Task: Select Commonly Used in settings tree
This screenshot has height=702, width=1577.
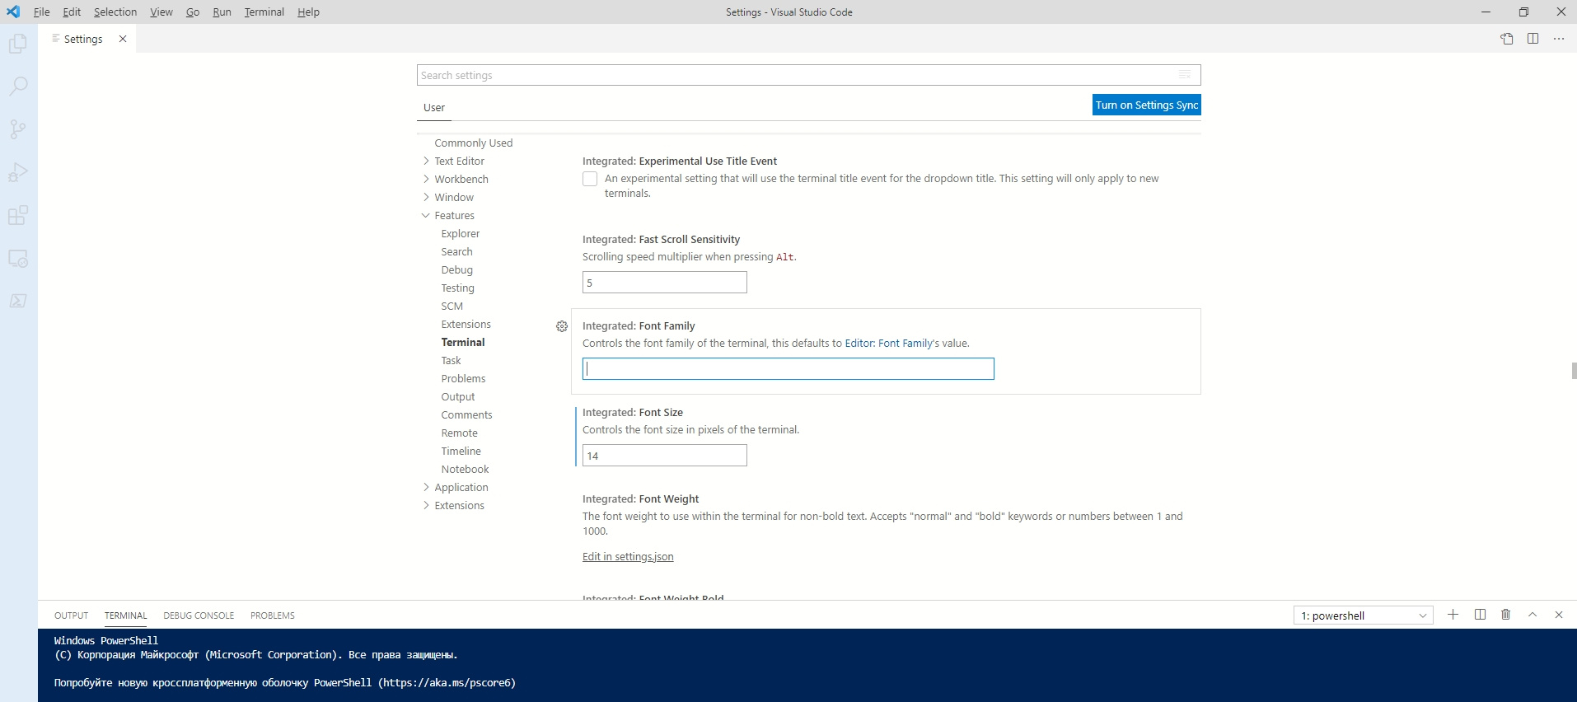Action: tap(474, 143)
